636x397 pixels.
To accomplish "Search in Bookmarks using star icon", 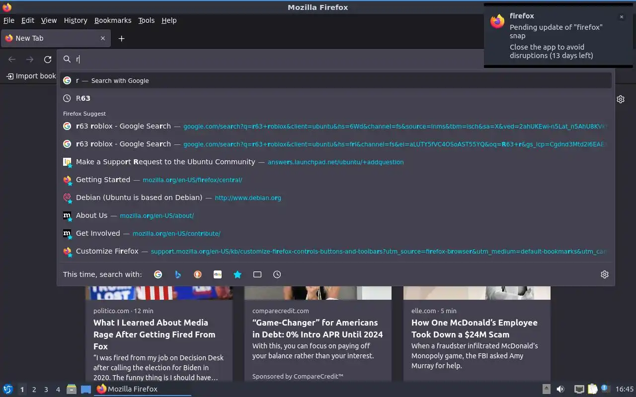I will 238,274.
